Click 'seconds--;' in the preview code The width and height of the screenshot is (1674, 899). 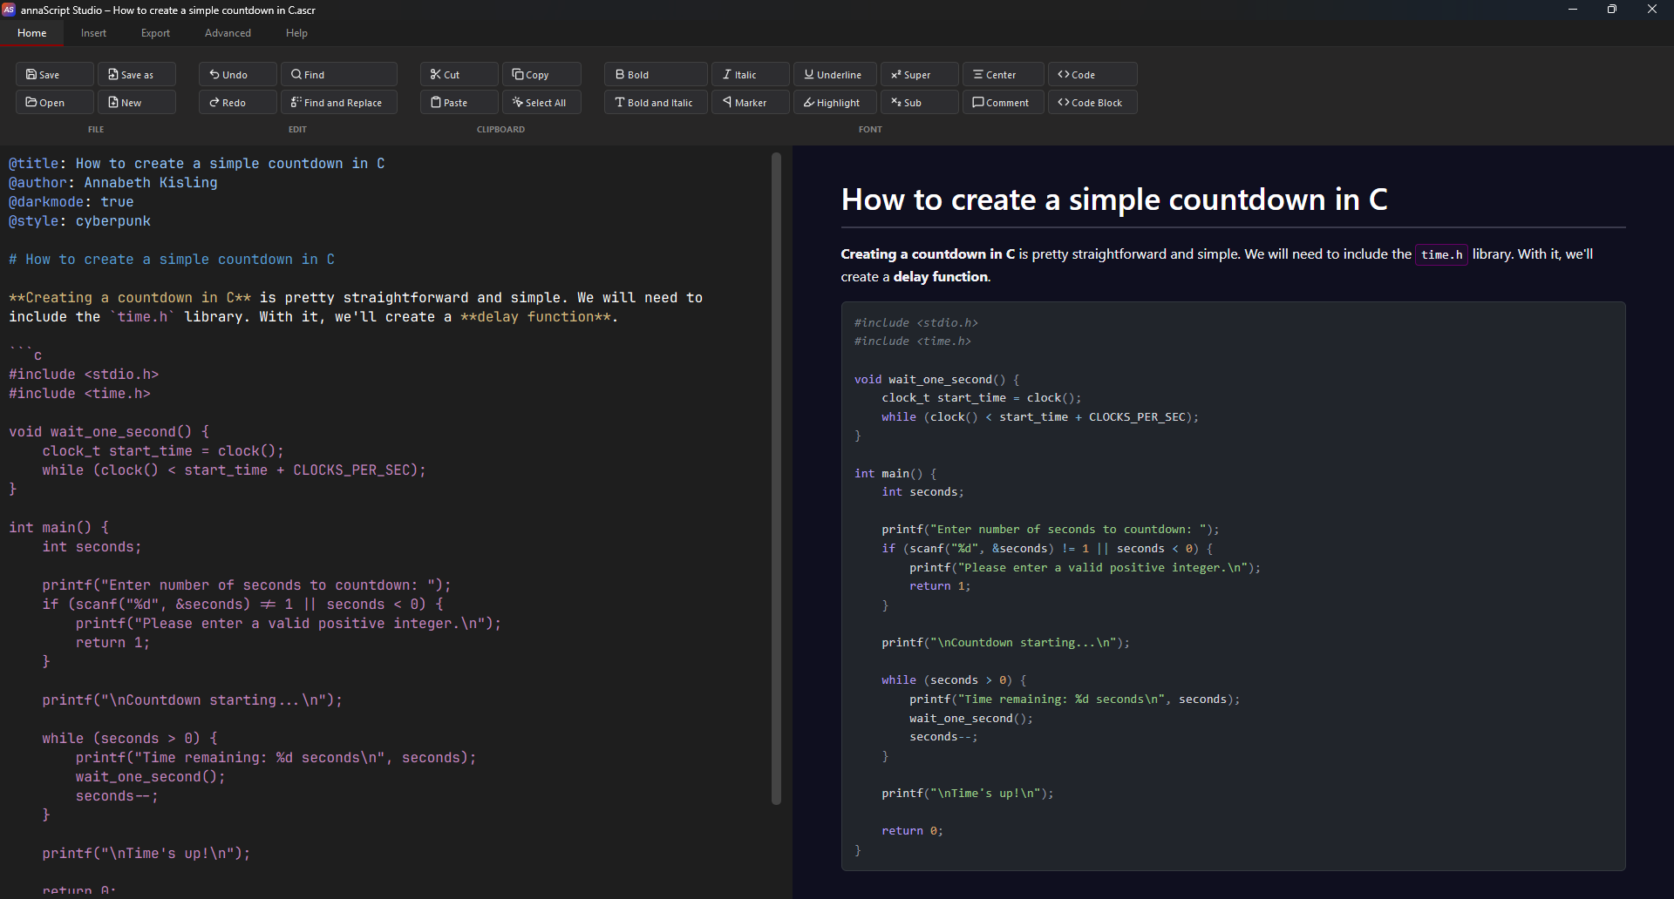[943, 737]
